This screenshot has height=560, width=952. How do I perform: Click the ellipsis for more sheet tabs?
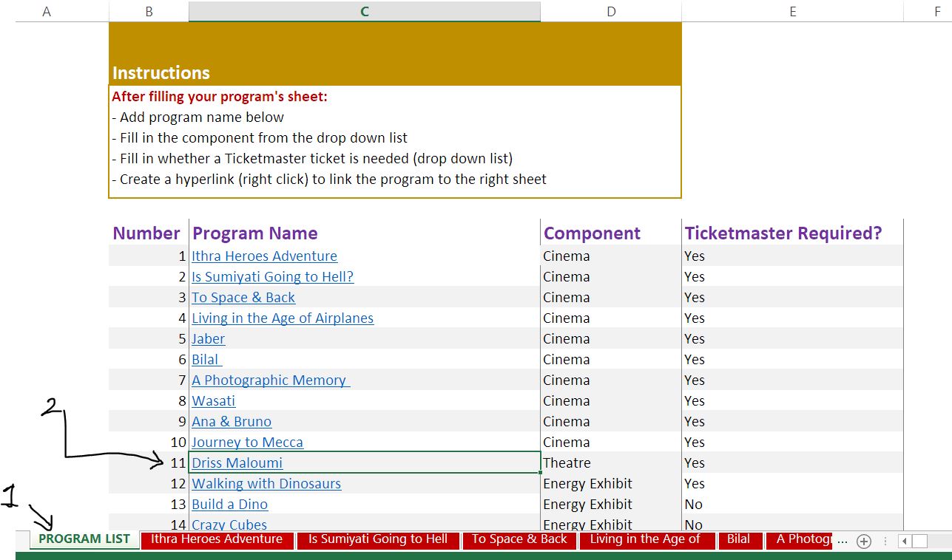[x=843, y=540]
